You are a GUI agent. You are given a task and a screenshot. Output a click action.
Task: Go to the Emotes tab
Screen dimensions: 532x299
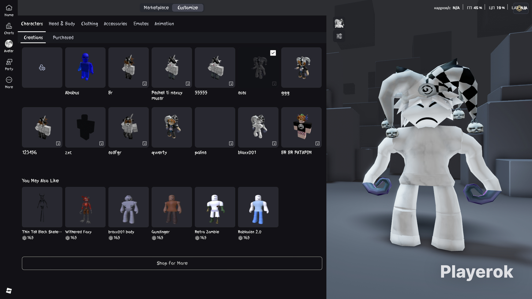(141, 24)
